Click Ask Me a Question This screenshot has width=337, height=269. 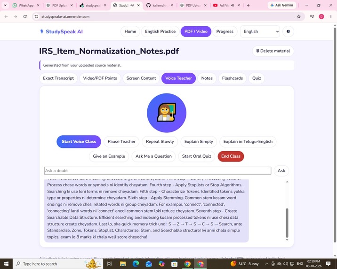click(x=153, y=156)
